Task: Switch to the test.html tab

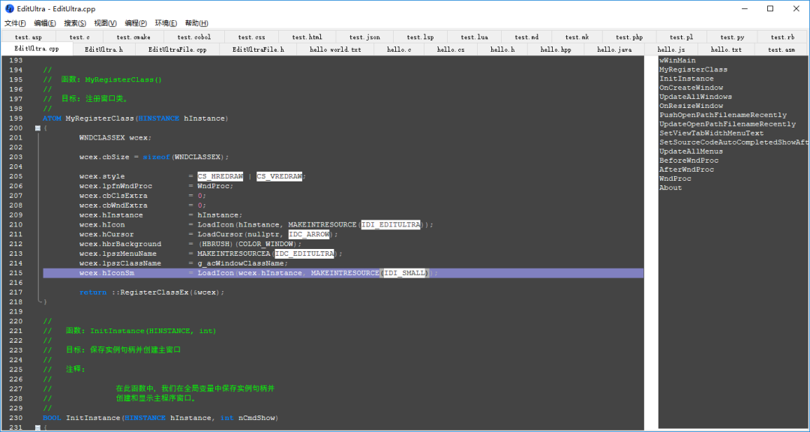Action: [307, 37]
